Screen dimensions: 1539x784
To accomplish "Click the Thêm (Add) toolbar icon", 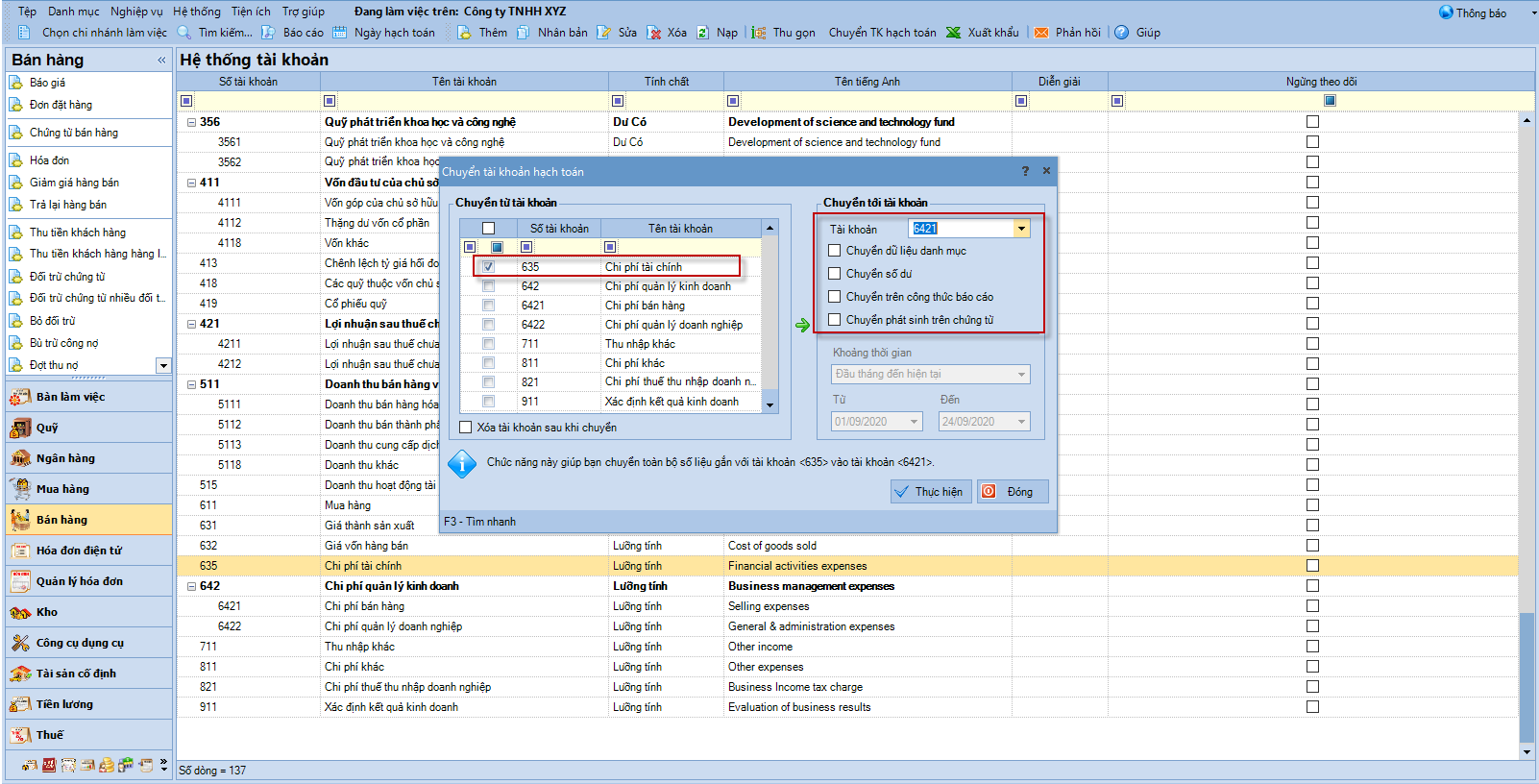I will [465, 33].
